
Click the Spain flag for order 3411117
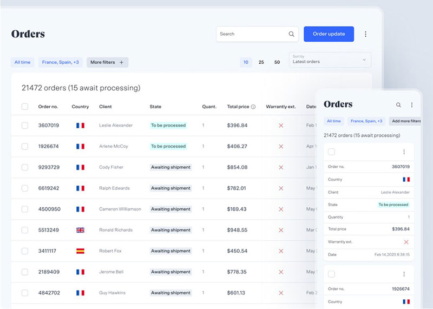[x=80, y=251]
